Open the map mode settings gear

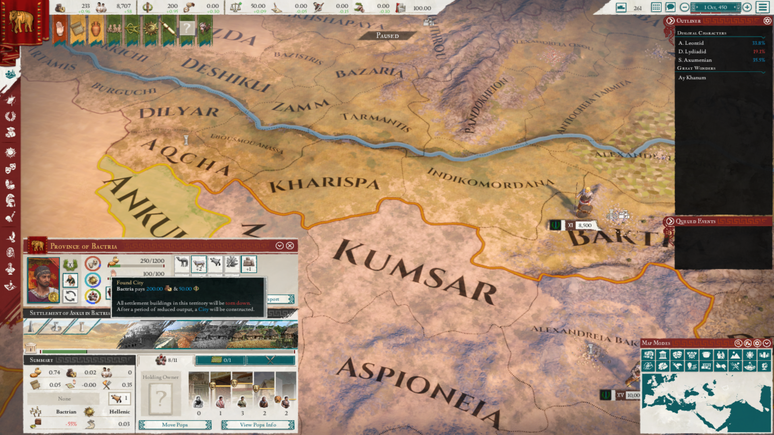click(757, 343)
